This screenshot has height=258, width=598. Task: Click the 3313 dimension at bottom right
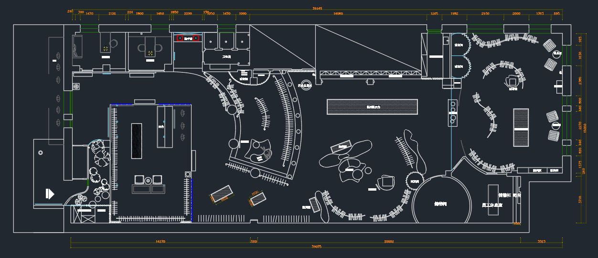click(x=541, y=242)
